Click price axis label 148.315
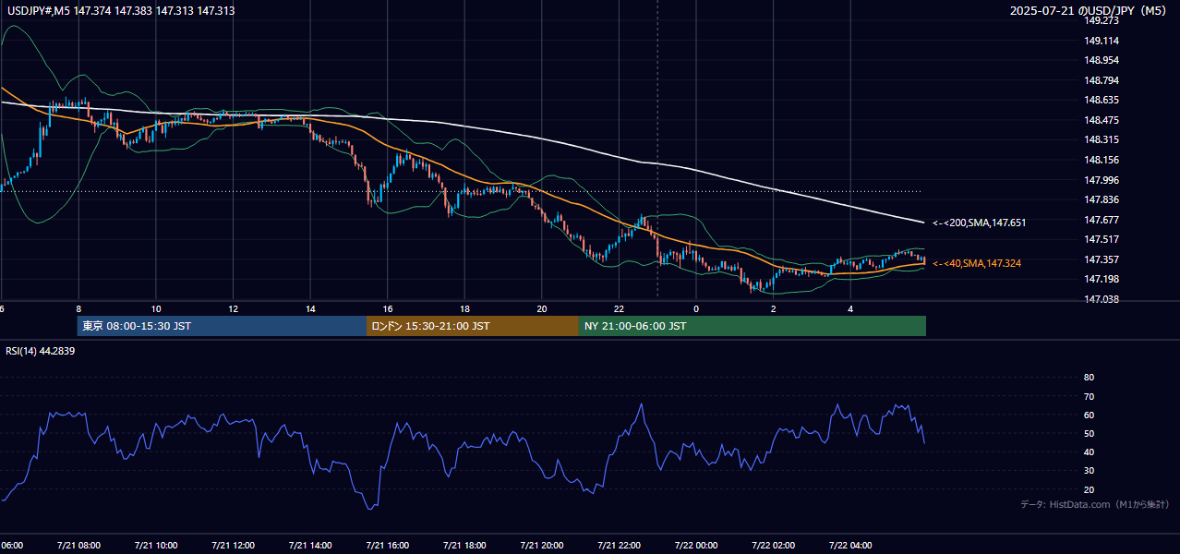The height and width of the screenshot is (554, 1180). point(1102,139)
